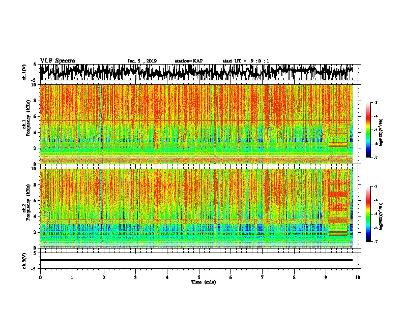The width and height of the screenshot is (403, 311).
Task: Click the '-7' label on ch.1 colorbar
Action: click(376, 158)
